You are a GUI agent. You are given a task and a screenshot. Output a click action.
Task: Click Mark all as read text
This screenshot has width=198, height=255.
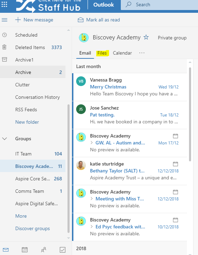pyautogui.click(x=103, y=20)
